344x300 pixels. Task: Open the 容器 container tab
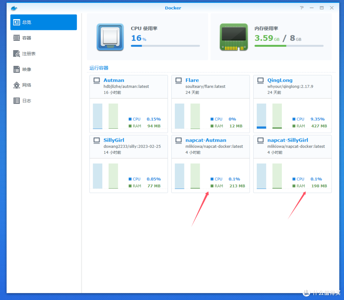(x=43, y=38)
